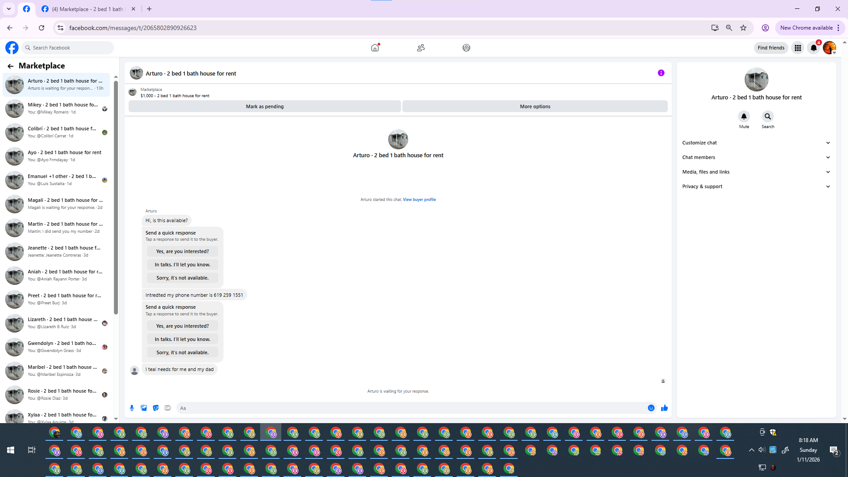Open the Facebook menu grid icon

coord(798,48)
